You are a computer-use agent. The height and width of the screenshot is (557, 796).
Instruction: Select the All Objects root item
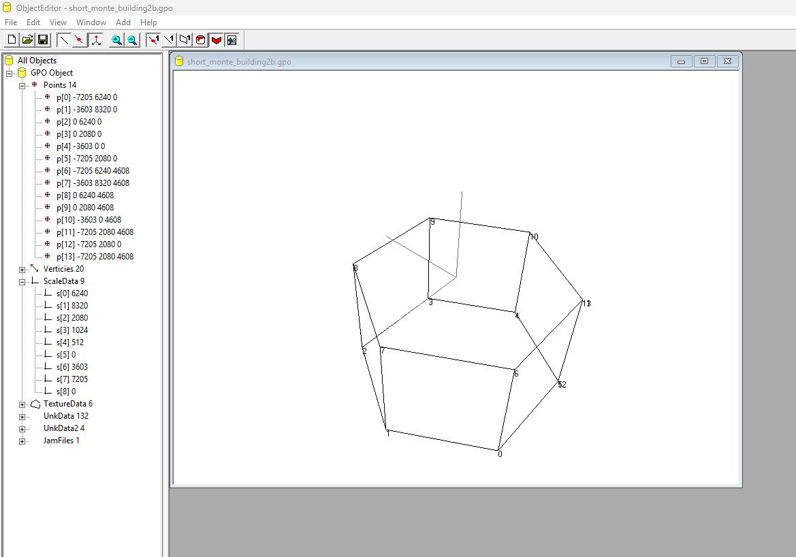point(37,61)
